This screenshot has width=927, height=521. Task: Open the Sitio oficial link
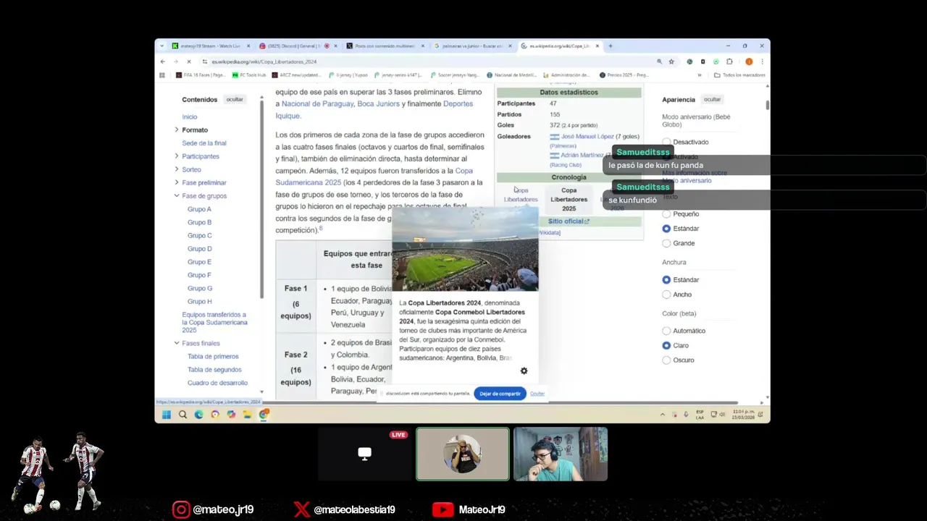point(569,221)
